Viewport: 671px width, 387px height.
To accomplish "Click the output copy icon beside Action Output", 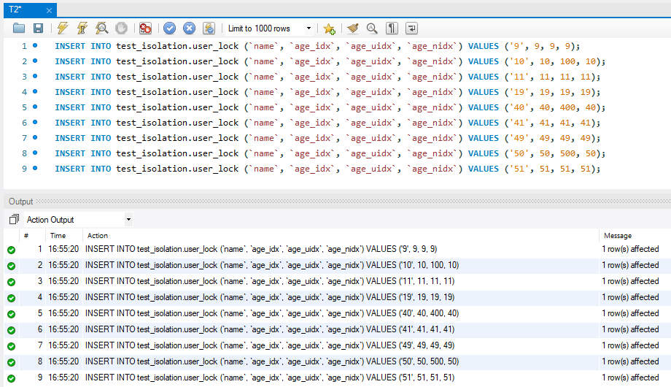I will click(x=14, y=220).
